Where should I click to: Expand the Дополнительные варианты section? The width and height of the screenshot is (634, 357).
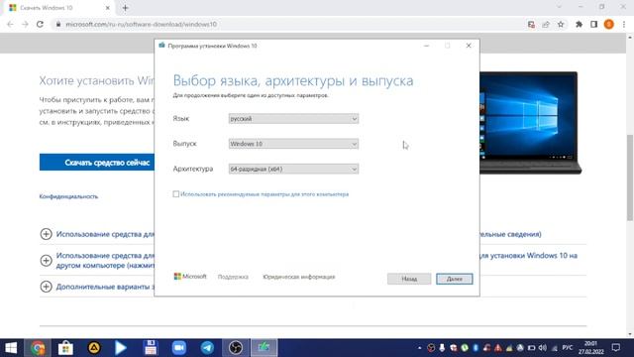pos(47,287)
